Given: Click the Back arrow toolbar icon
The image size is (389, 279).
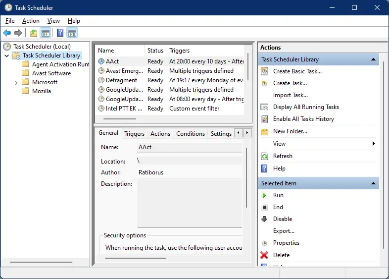Looking at the screenshot, I should [7, 33].
